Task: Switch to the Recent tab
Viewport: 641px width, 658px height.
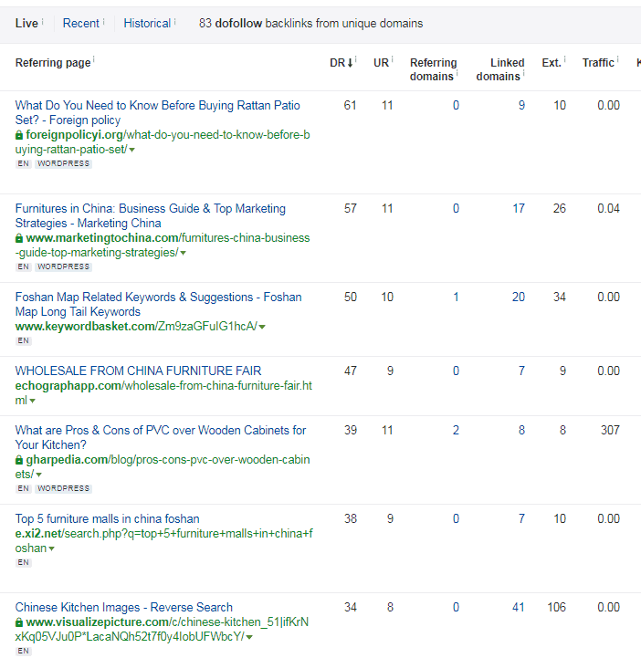Action: click(80, 24)
